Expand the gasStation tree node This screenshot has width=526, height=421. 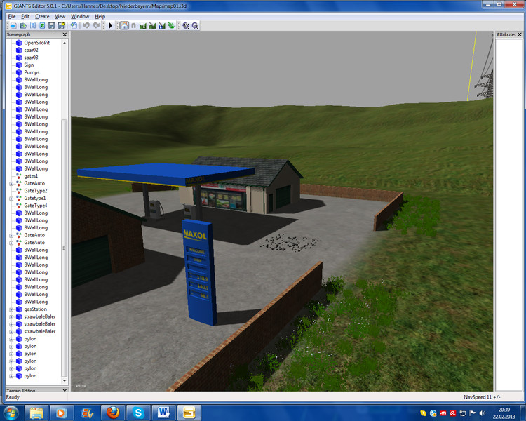coord(11,309)
